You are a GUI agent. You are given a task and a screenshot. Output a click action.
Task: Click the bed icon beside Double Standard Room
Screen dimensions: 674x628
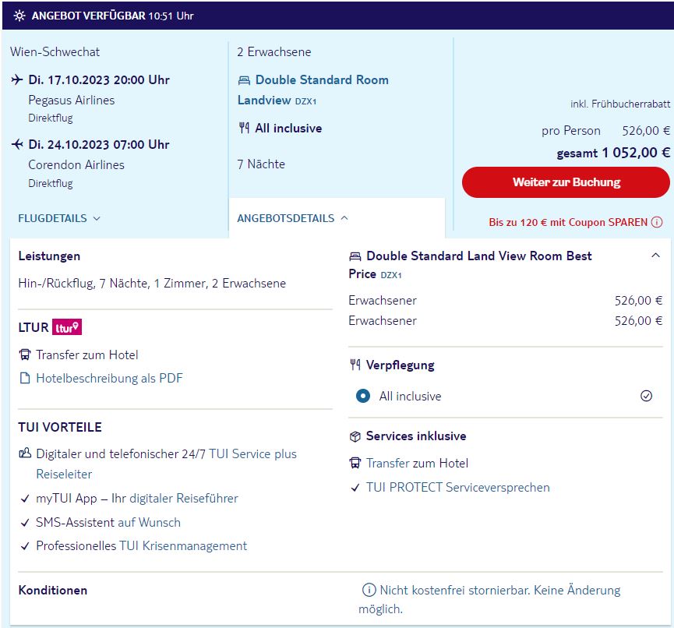[x=244, y=80]
